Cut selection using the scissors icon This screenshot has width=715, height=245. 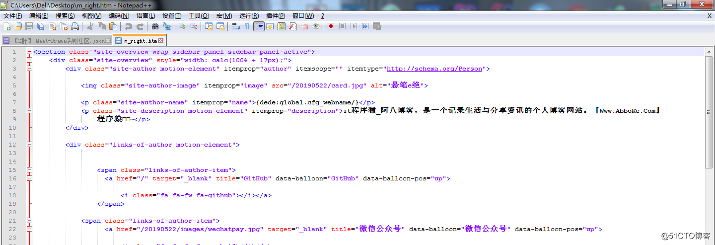(90, 26)
